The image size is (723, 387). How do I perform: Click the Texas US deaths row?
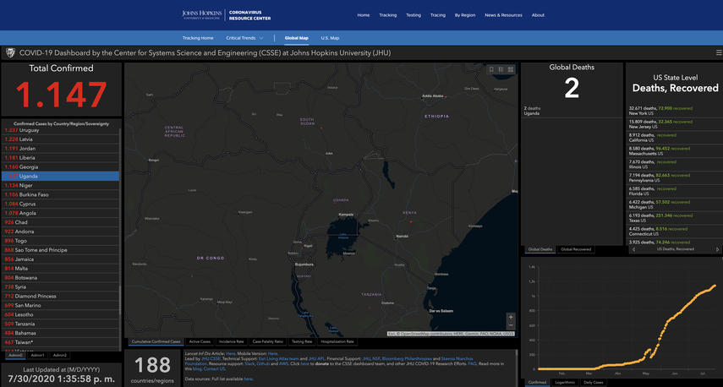(x=673, y=217)
